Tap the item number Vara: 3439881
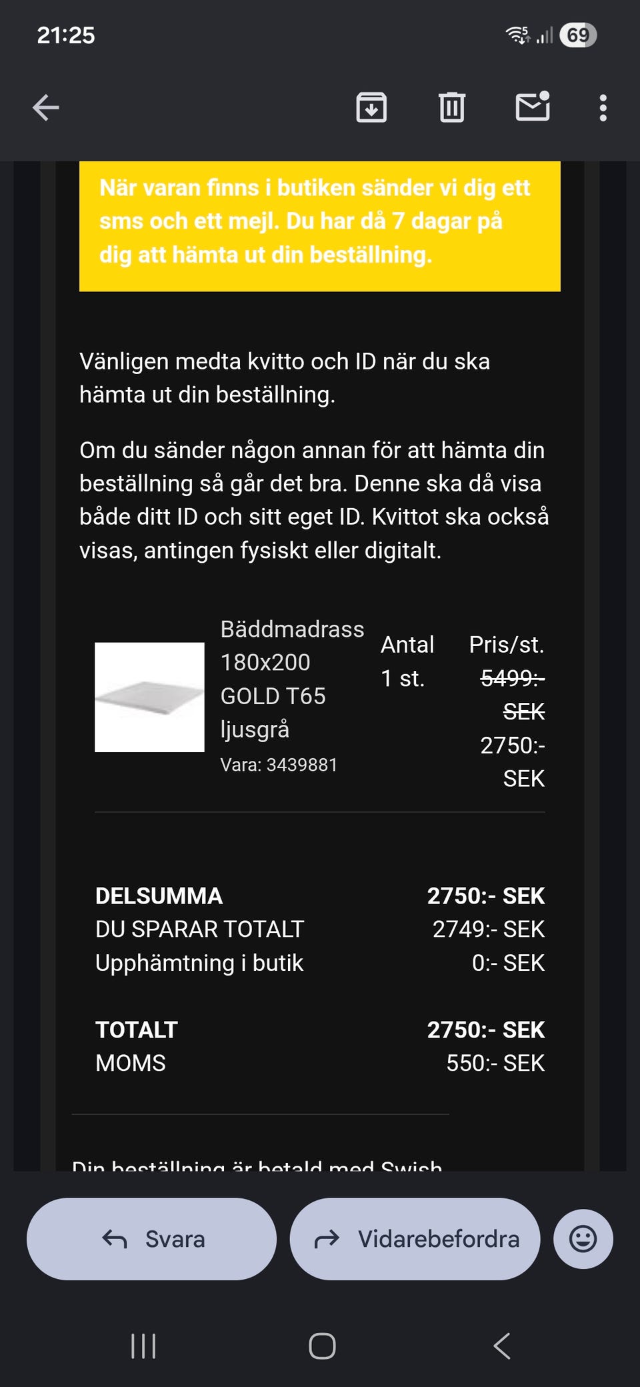Screen dimensions: 640x1387 click(x=279, y=764)
